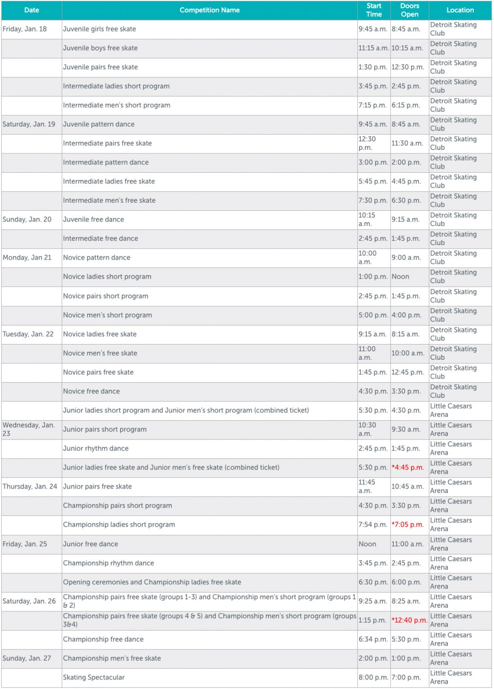
Task: Click the red *12:40 p.m. doors time
Action: [x=409, y=620]
